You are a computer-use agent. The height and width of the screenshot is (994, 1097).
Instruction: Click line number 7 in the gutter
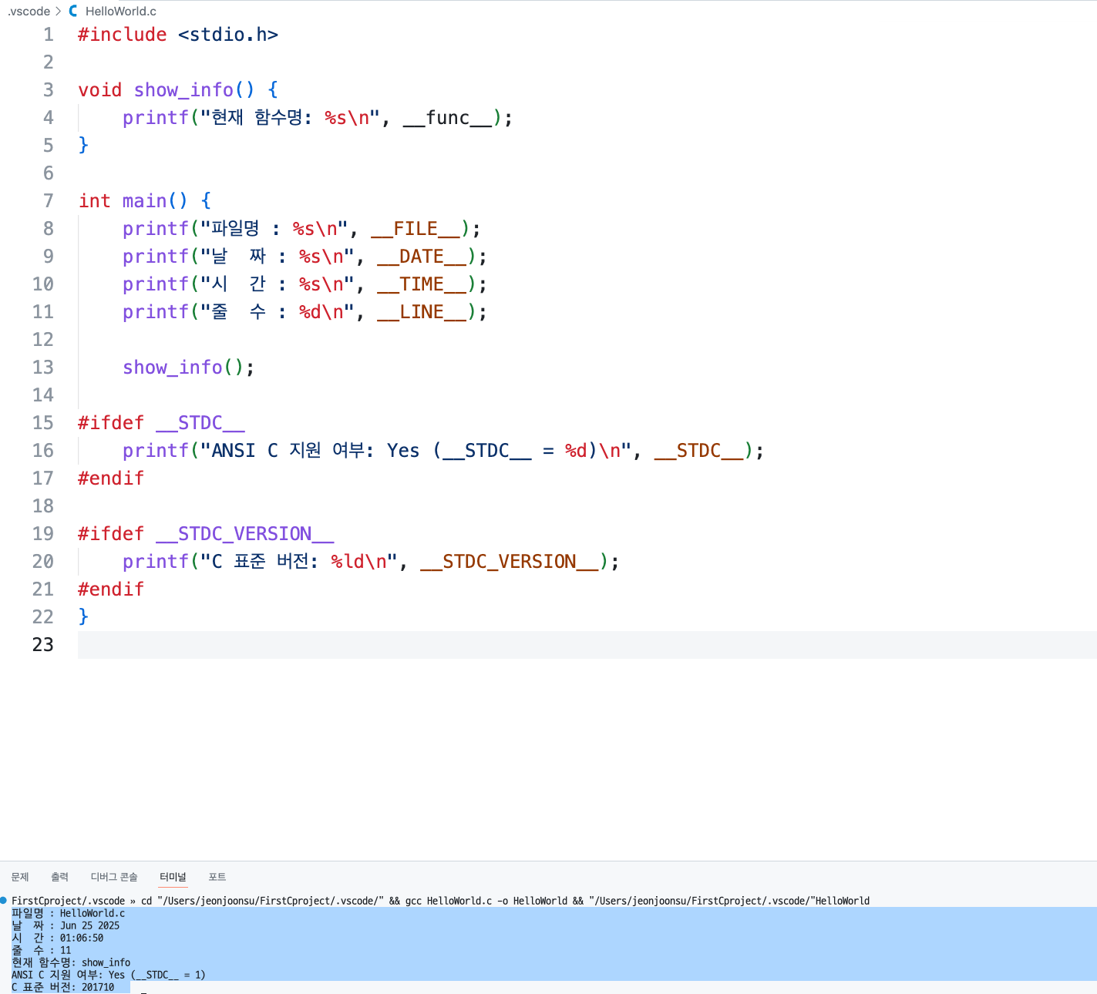coord(48,201)
